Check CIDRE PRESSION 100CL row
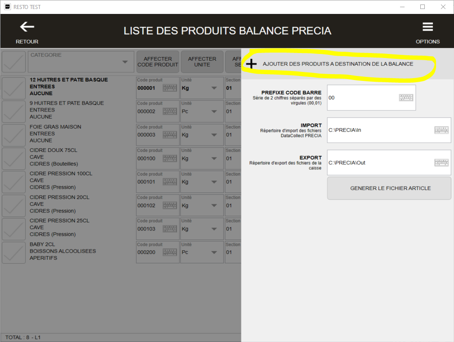 pyautogui.click(x=13, y=182)
